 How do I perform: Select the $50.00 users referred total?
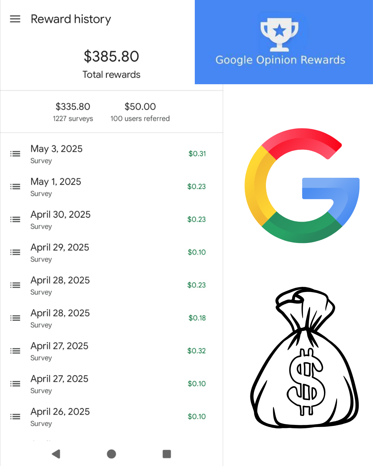tap(140, 112)
